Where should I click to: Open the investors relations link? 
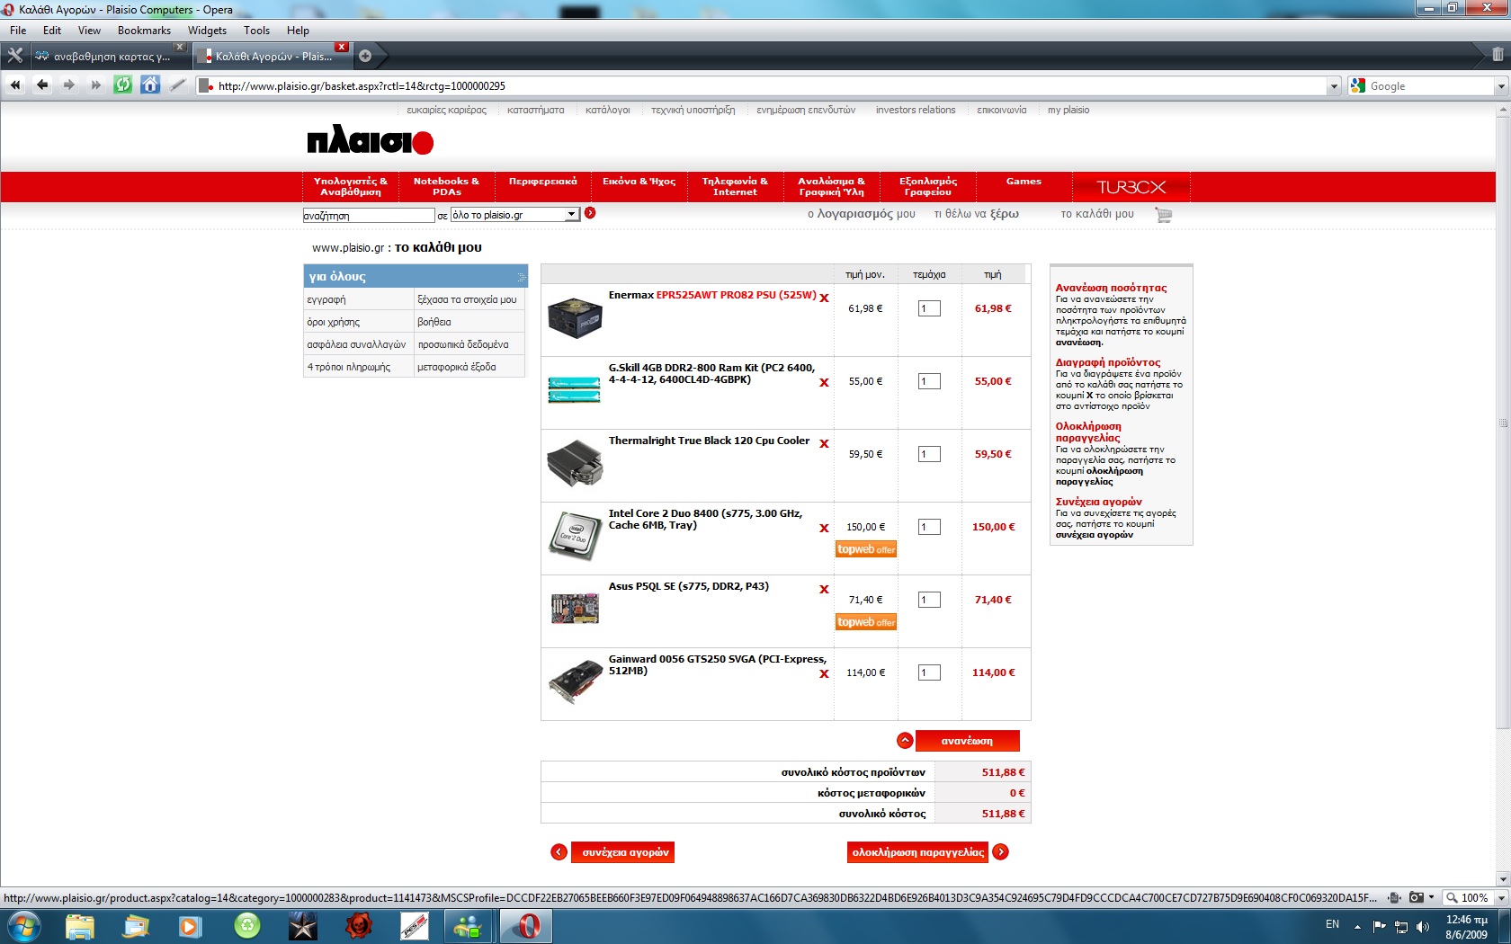(x=916, y=110)
